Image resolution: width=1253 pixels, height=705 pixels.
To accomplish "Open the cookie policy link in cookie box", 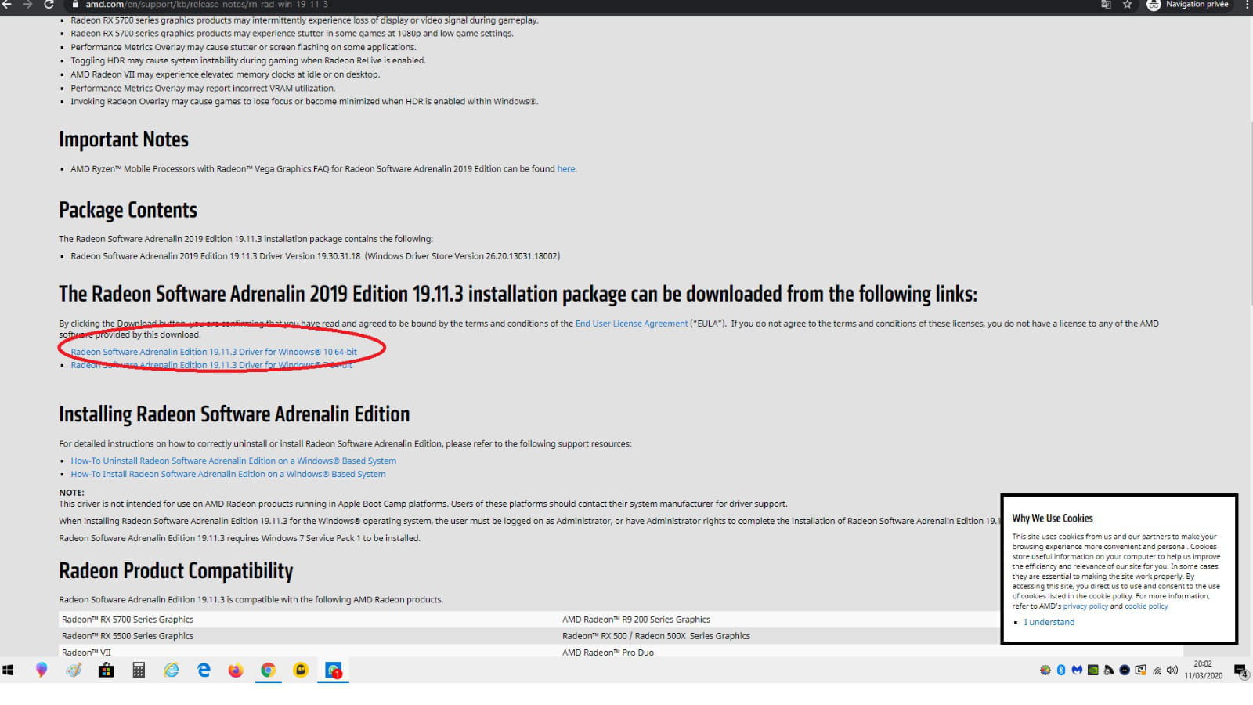I will pos(1146,606).
